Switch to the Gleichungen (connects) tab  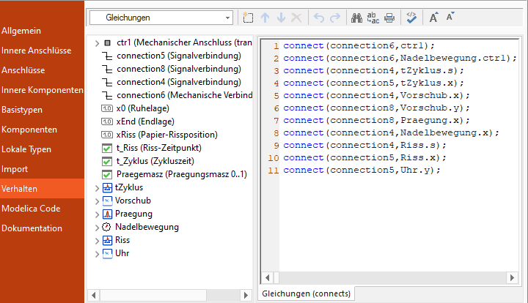(307, 293)
